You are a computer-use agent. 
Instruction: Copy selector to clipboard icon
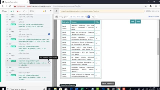point(93,17)
